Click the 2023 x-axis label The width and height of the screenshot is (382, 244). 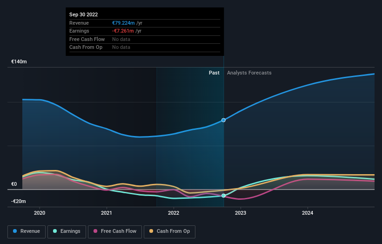241,213
